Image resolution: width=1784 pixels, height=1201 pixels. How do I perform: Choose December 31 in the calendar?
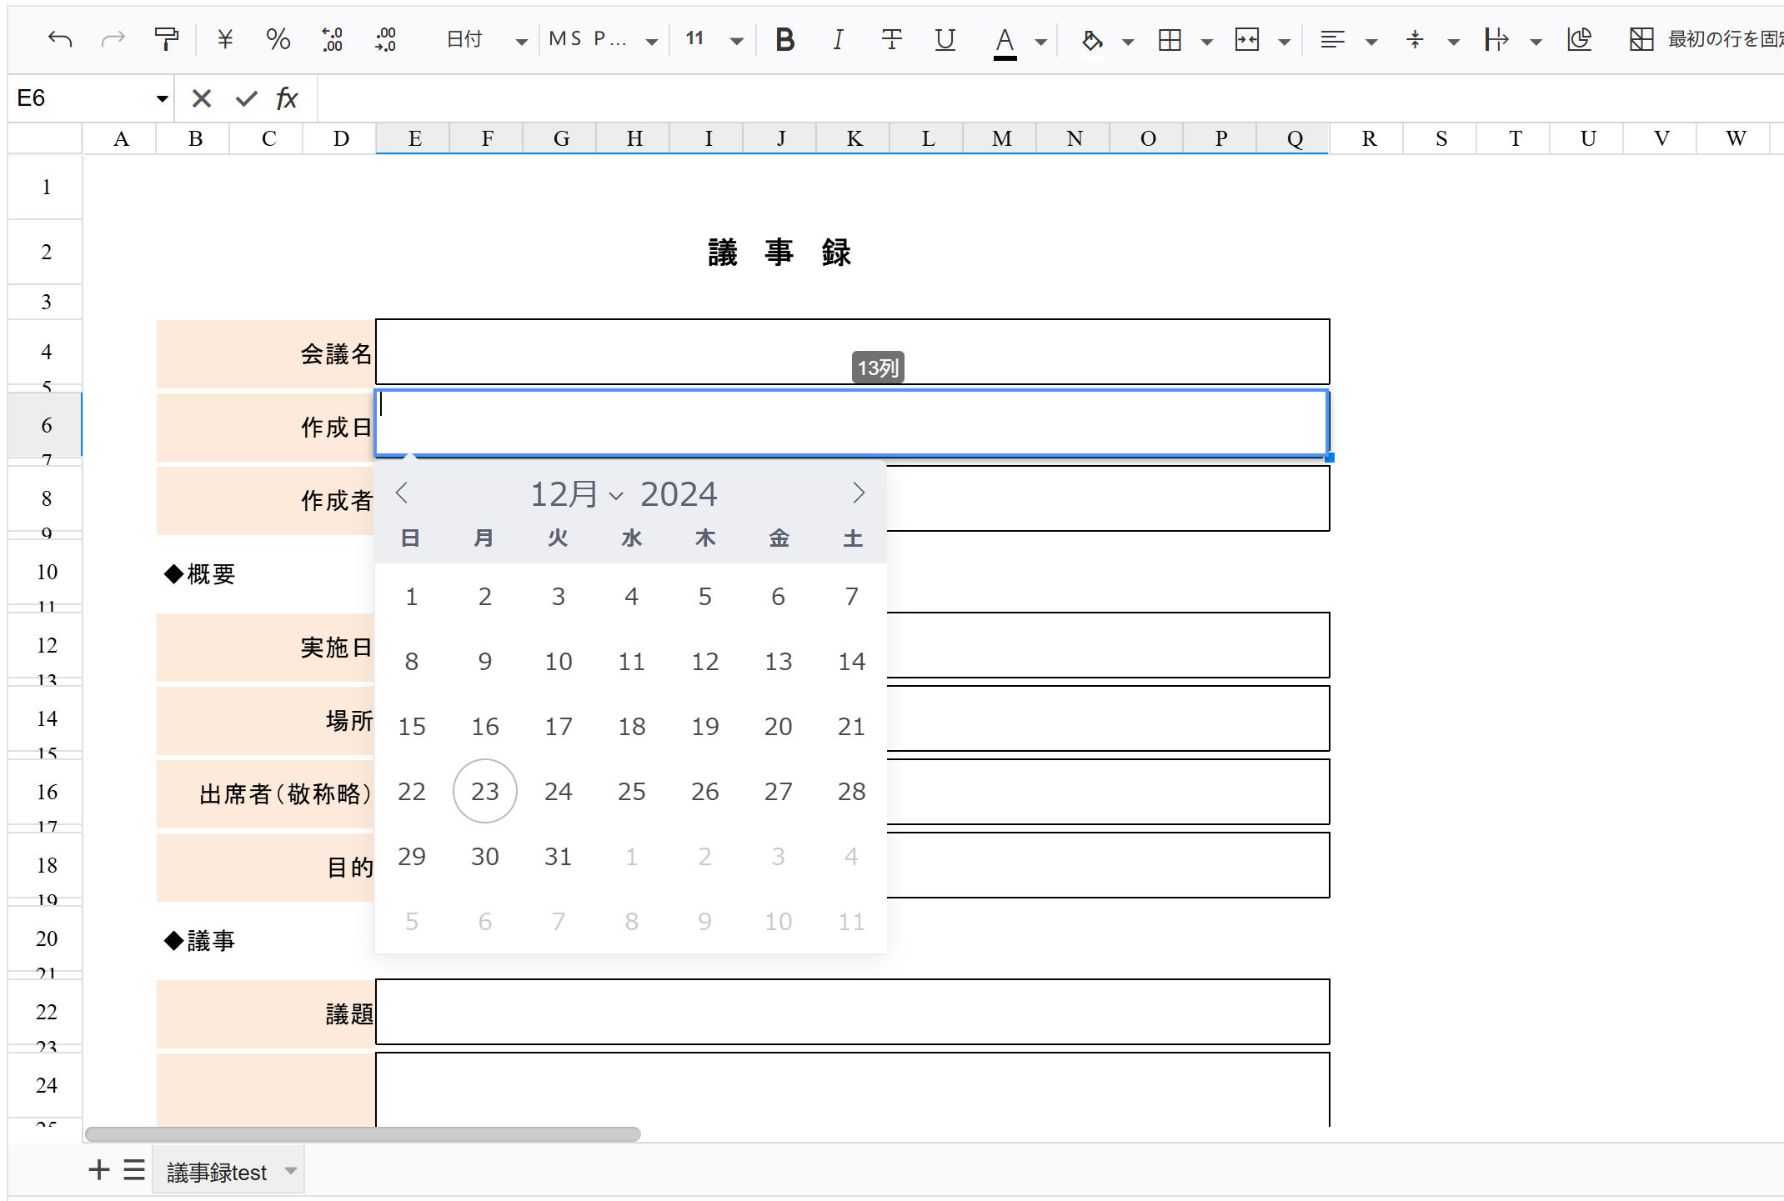(x=559, y=856)
